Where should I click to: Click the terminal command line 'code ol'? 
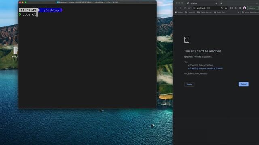click(x=29, y=14)
